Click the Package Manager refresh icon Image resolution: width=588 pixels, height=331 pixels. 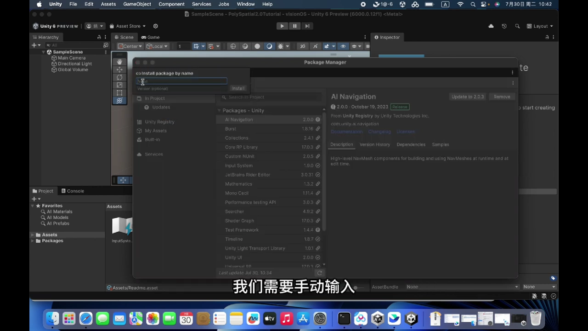[320, 273]
